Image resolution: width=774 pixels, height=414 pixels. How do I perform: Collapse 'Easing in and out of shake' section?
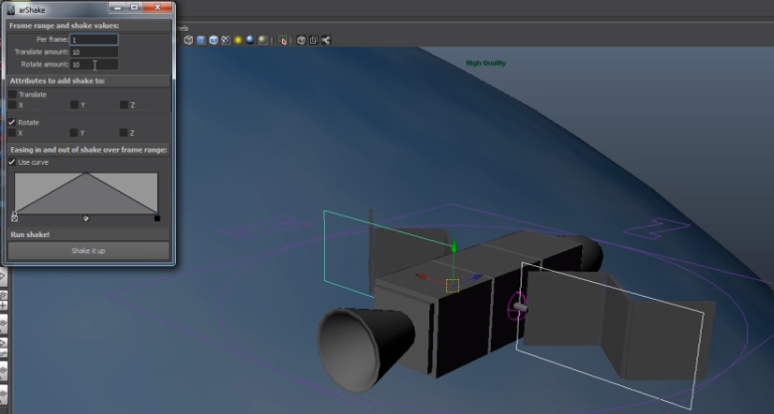tap(88, 150)
